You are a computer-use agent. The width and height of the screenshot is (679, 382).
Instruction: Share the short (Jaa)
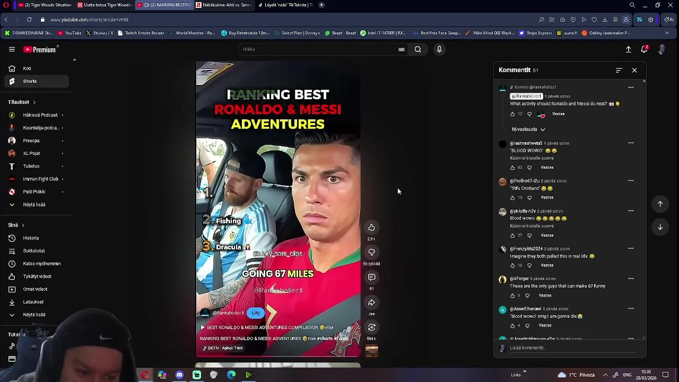pyautogui.click(x=371, y=302)
